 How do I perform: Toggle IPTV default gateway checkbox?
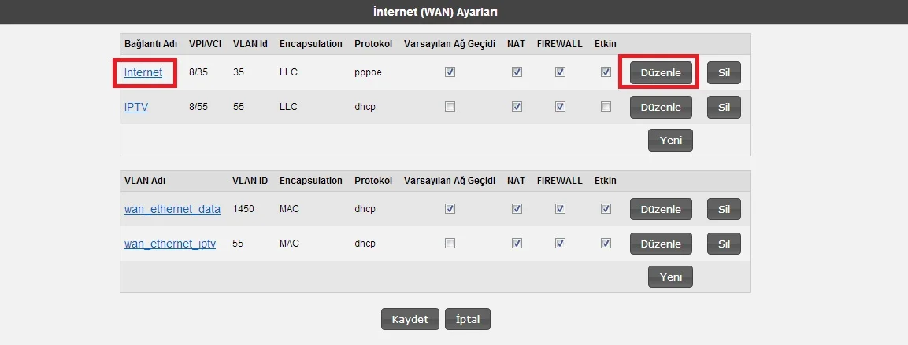pyautogui.click(x=450, y=107)
